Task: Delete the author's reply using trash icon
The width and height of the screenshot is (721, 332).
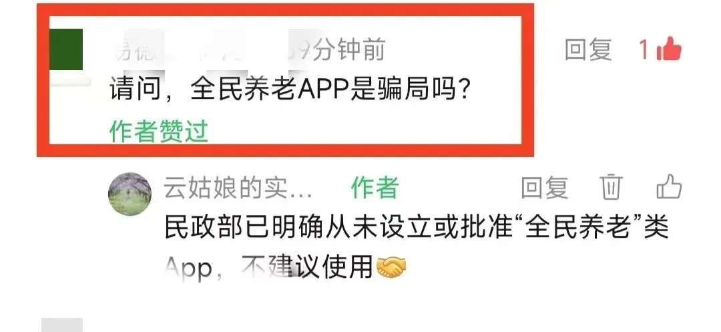Action: click(611, 187)
